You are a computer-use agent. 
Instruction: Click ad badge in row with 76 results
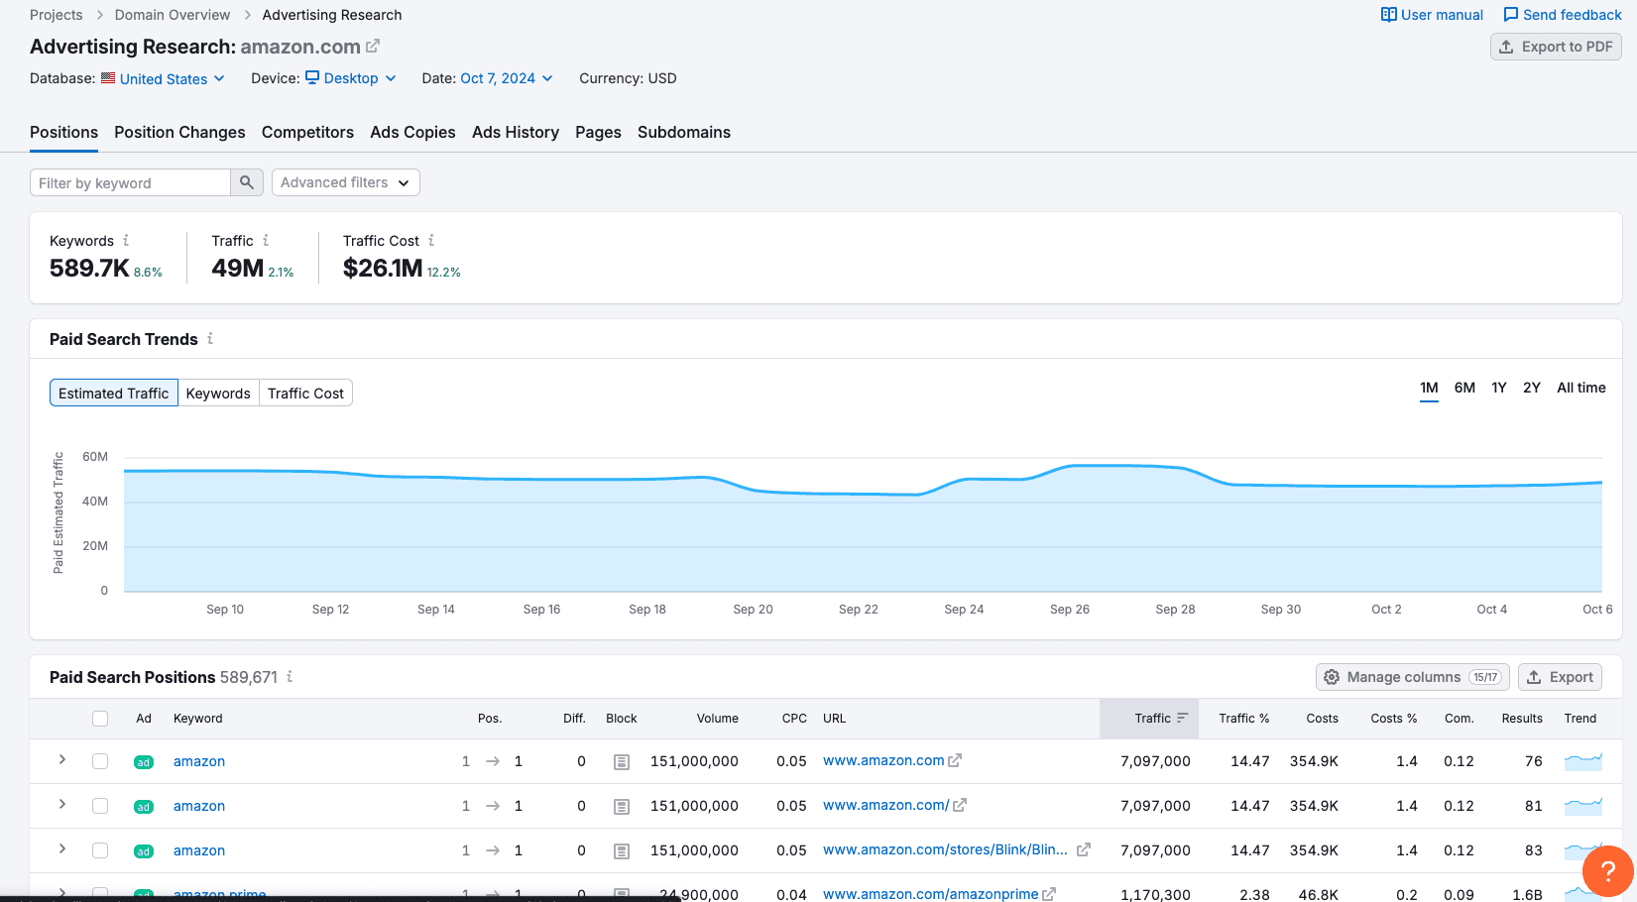[144, 762]
